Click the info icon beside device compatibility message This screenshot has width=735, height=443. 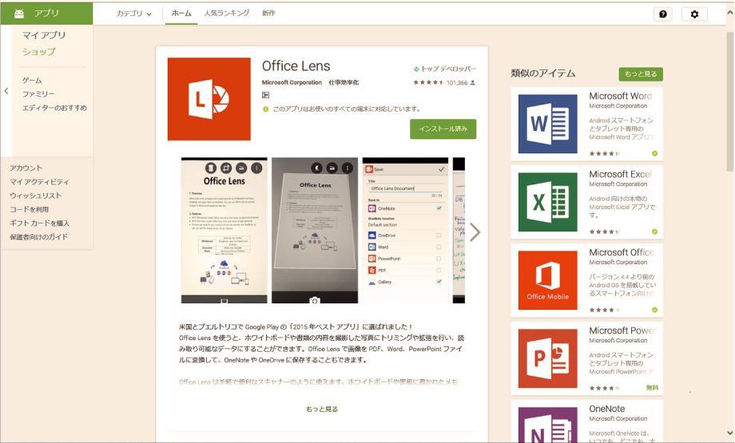[266, 109]
